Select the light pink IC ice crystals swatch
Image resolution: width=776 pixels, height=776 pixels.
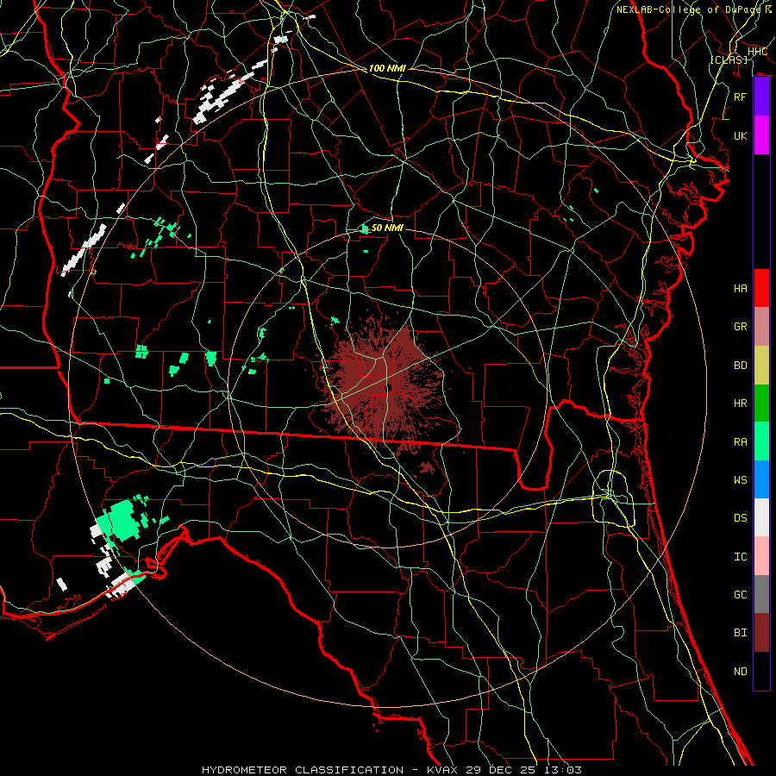tap(761, 556)
